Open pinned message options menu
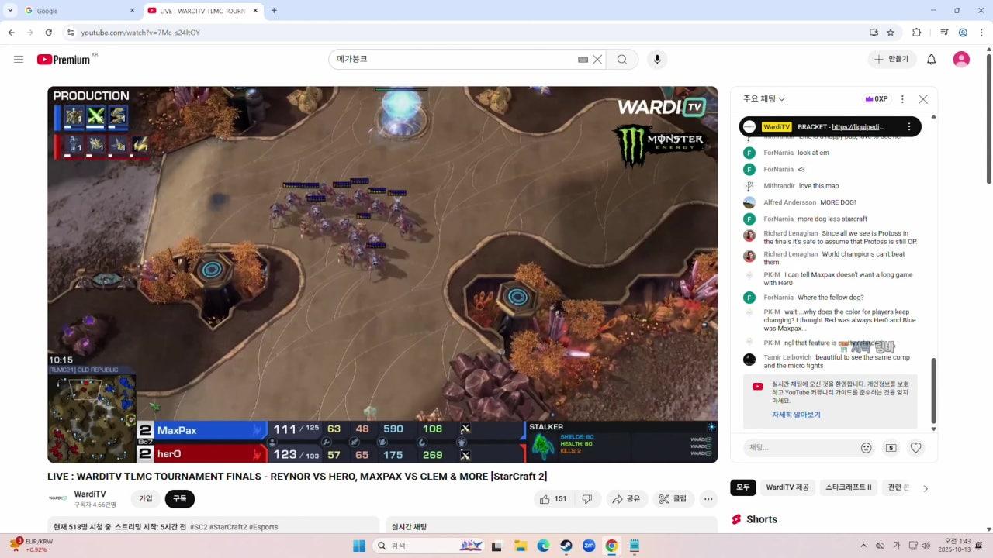 [909, 127]
